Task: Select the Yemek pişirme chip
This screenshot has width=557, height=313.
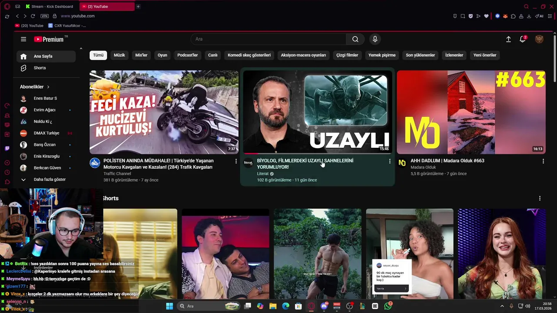Action: [382, 55]
